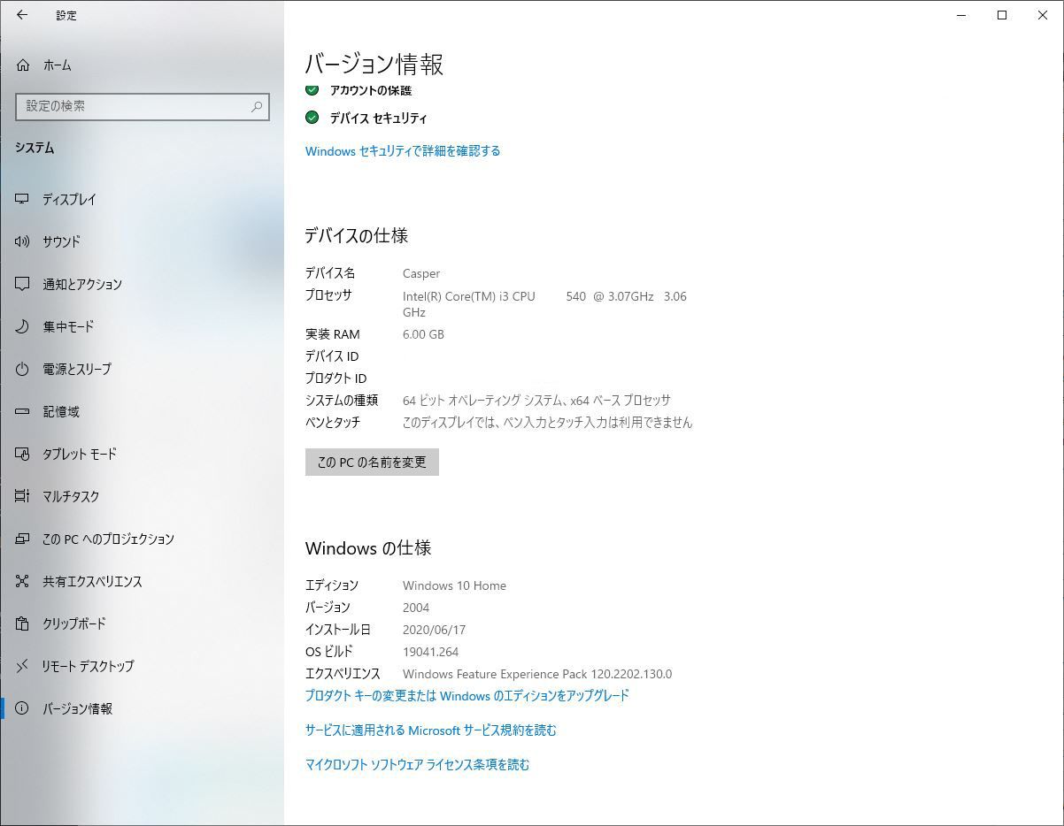
Task: Click install date 2020/06/17
Action: coord(434,630)
